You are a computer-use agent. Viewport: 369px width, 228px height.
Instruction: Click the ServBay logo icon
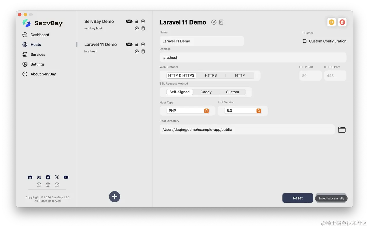27,23
